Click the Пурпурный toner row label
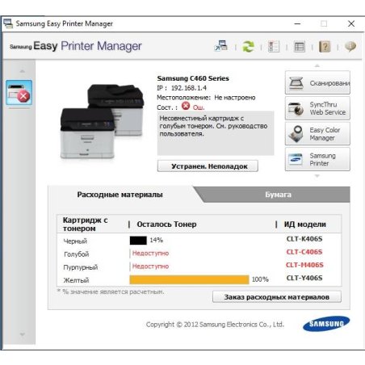The width and height of the screenshot is (365, 365). coord(81,267)
